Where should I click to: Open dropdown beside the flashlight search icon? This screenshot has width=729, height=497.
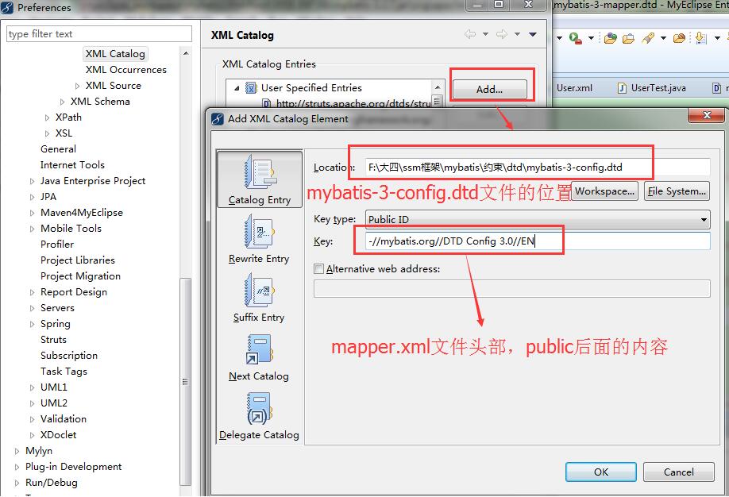coord(663,38)
